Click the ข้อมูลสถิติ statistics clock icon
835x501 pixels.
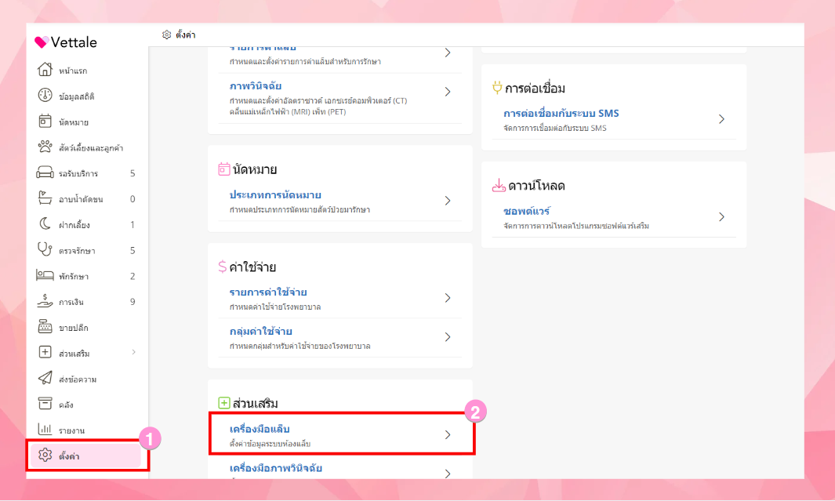tap(45, 96)
